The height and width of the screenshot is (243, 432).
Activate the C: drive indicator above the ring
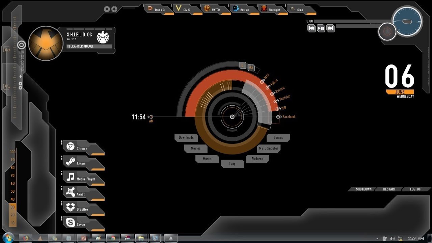click(x=243, y=65)
